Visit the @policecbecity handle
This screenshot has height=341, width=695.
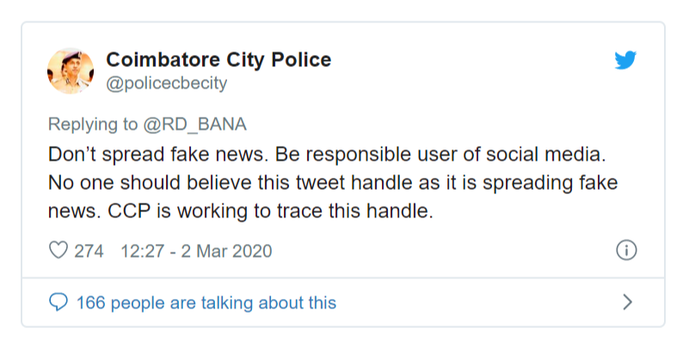(167, 83)
